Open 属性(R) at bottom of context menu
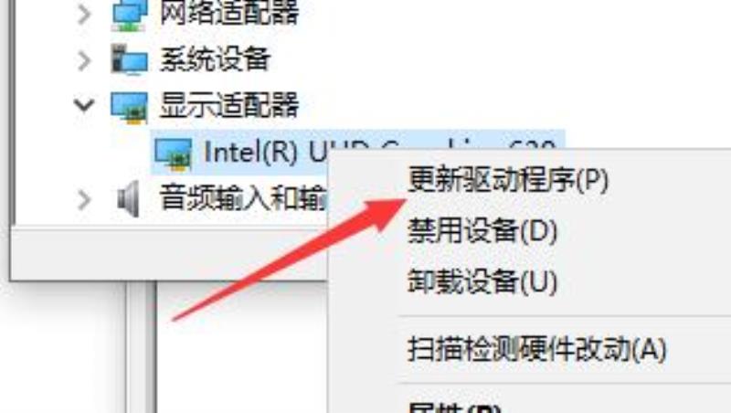 pyautogui.click(x=454, y=407)
